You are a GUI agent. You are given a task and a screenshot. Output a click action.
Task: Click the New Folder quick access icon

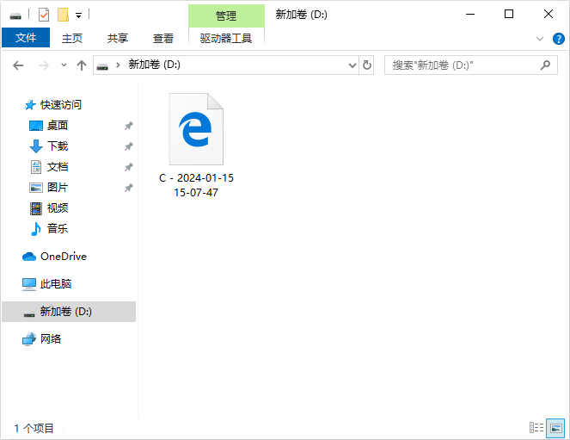coord(63,15)
